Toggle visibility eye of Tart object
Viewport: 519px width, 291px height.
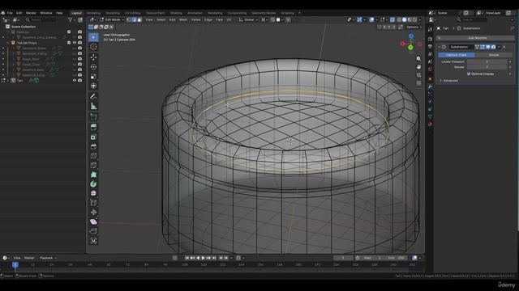[x=74, y=81]
